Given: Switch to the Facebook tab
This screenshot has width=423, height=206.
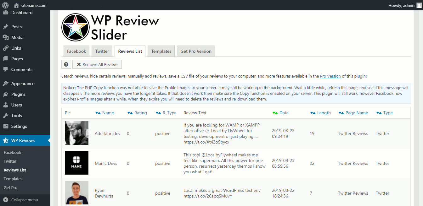Looking at the screenshot, I should click(x=76, y=51).
